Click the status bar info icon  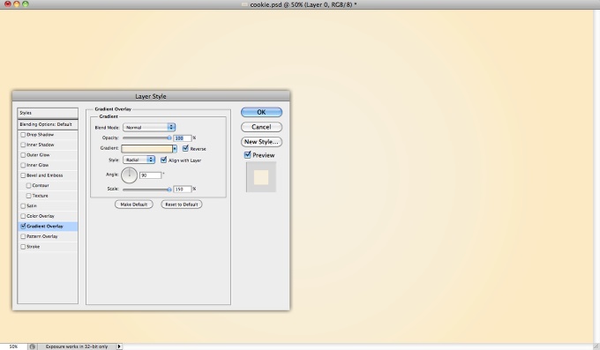33,346
